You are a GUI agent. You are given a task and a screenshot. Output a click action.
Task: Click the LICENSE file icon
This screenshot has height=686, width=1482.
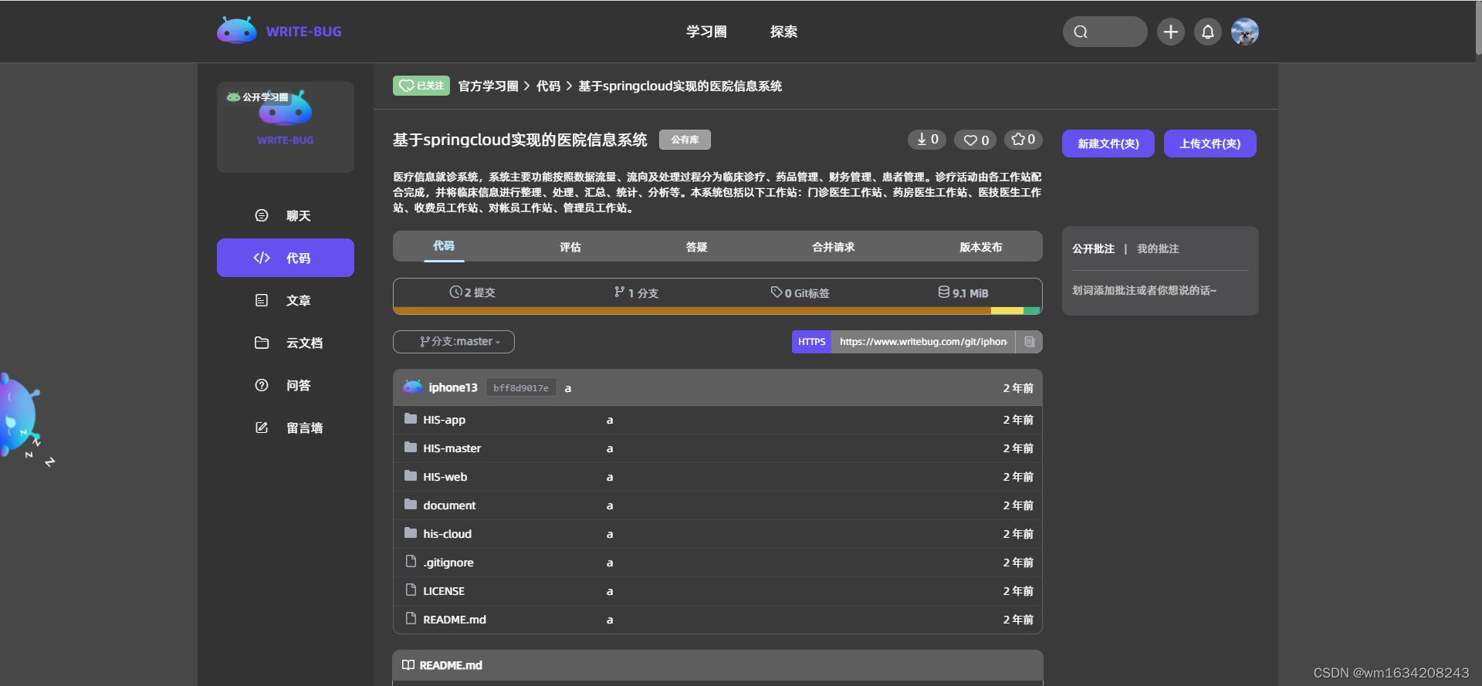click(x=411, y=590)
